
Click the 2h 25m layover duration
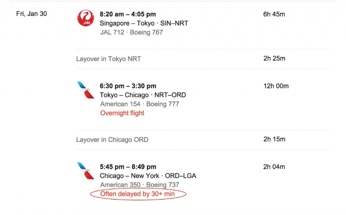(x=274, y=59)
